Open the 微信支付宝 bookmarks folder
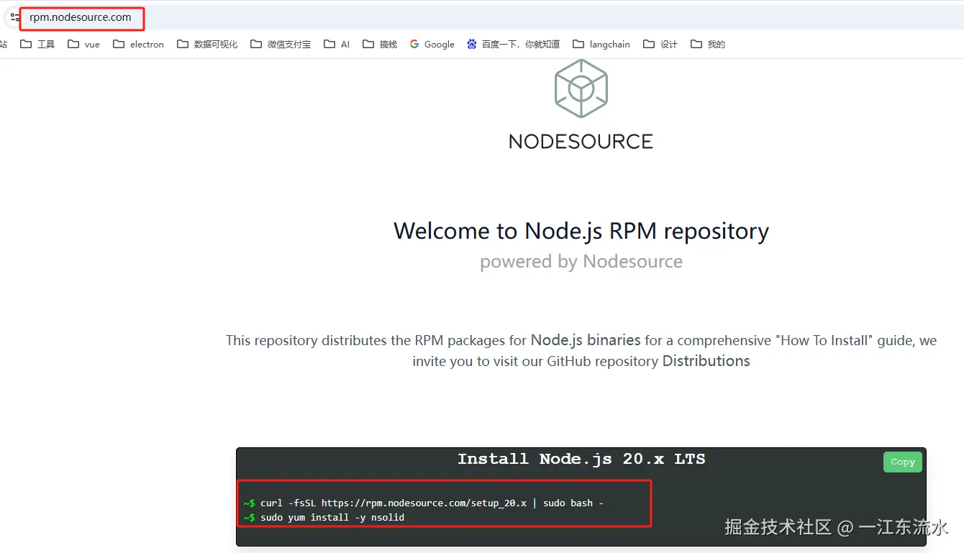The image size is (964, 553). pyautogui.click(x=281, y=44)
